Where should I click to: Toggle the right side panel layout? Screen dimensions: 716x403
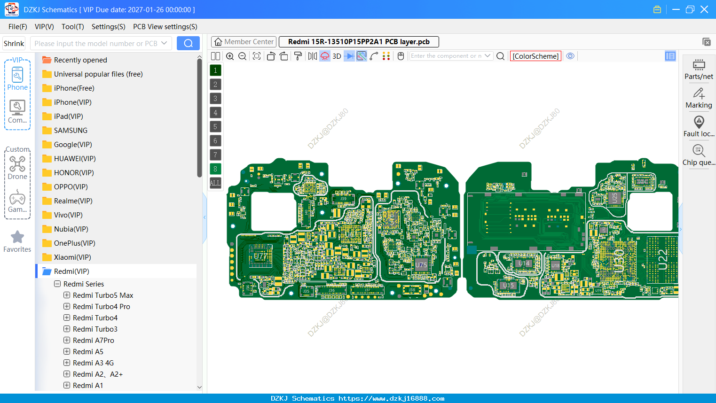[670, 56]
